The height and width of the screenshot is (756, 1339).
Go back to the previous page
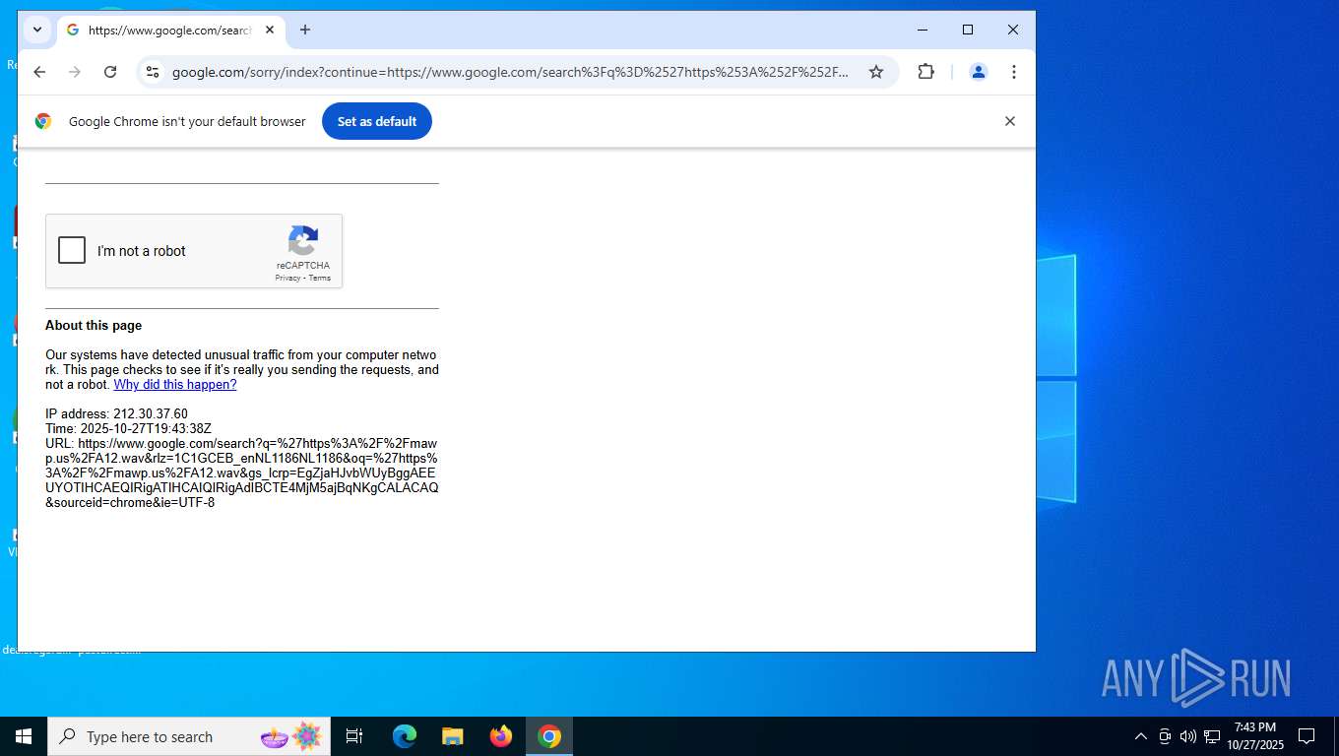39,72
